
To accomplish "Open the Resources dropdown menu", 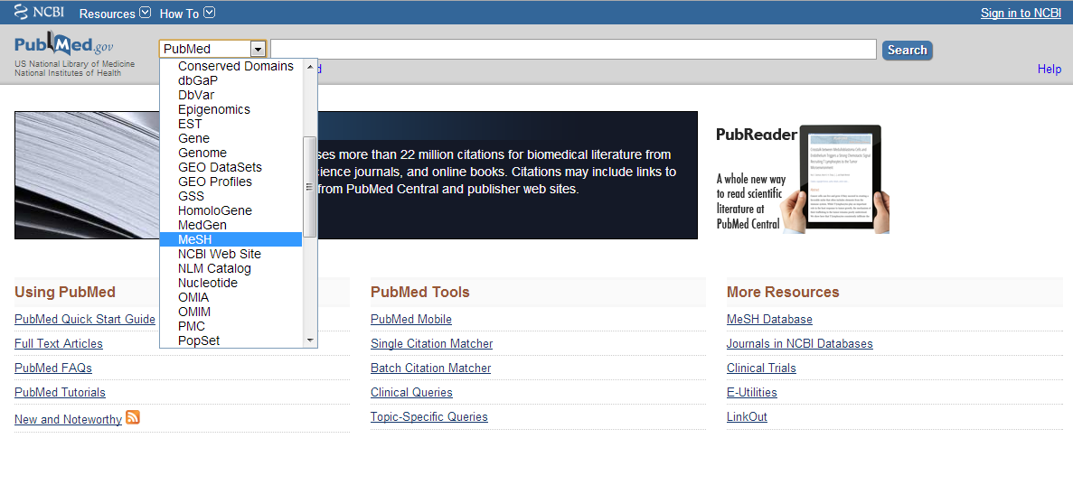I will point(114,13).
